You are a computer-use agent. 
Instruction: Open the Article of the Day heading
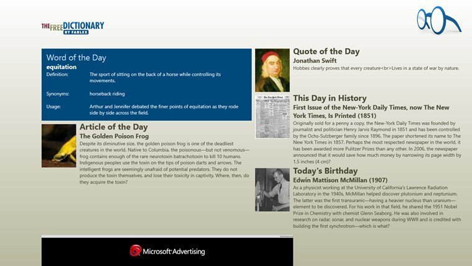pos(113,127)
